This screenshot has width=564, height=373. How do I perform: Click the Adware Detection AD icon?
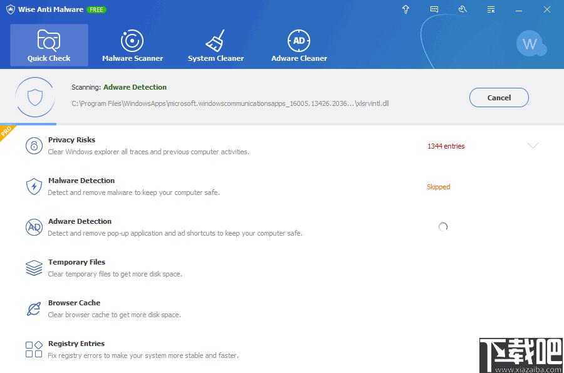34,227
